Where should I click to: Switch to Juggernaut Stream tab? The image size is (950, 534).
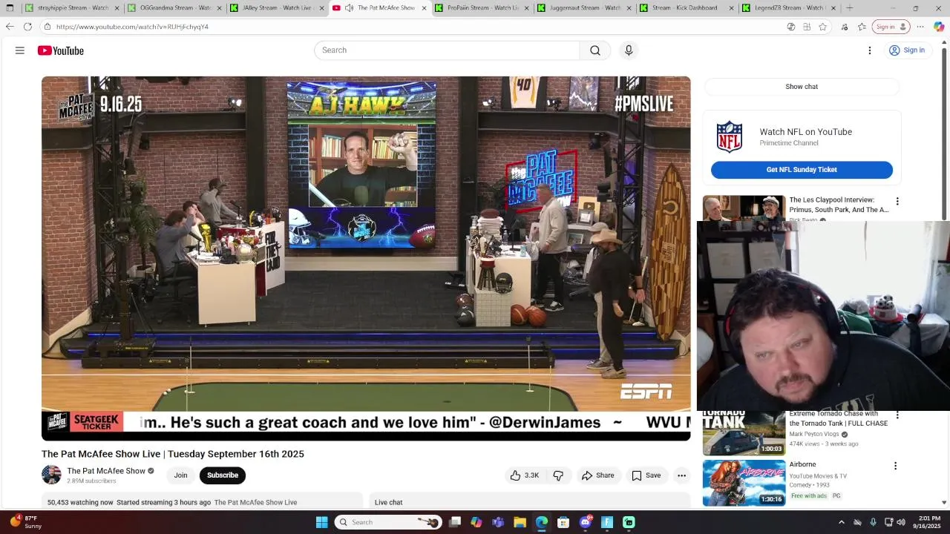click(x=585, y=8)
